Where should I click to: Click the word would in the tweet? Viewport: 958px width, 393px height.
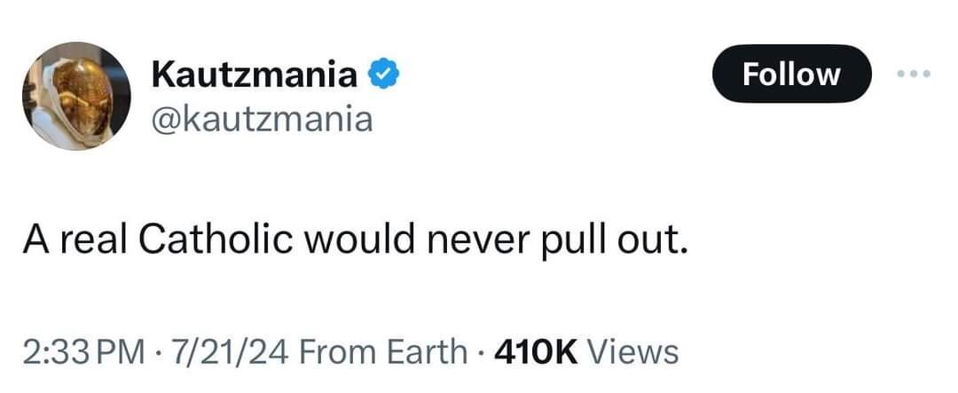[x=355, y=239]
